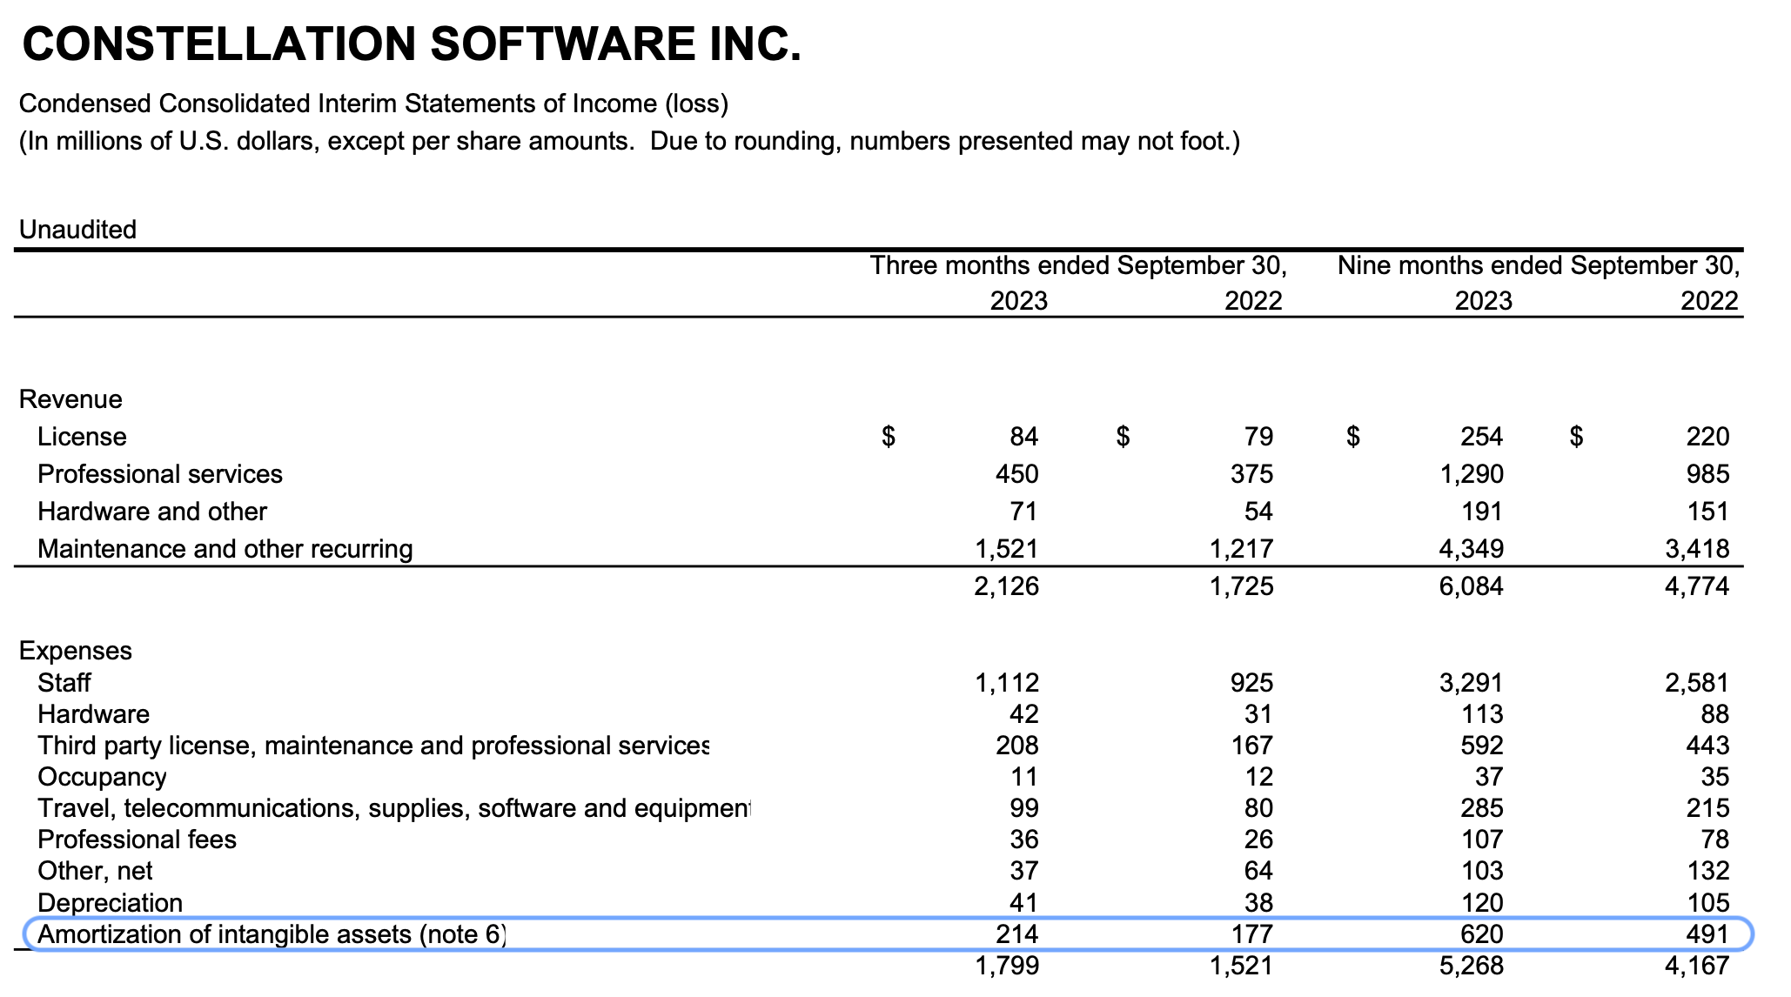The height and width of the screenshot is (997, 1791).
Task: Click the expenses total 4,167
Action: click(x=1697, y=967)
